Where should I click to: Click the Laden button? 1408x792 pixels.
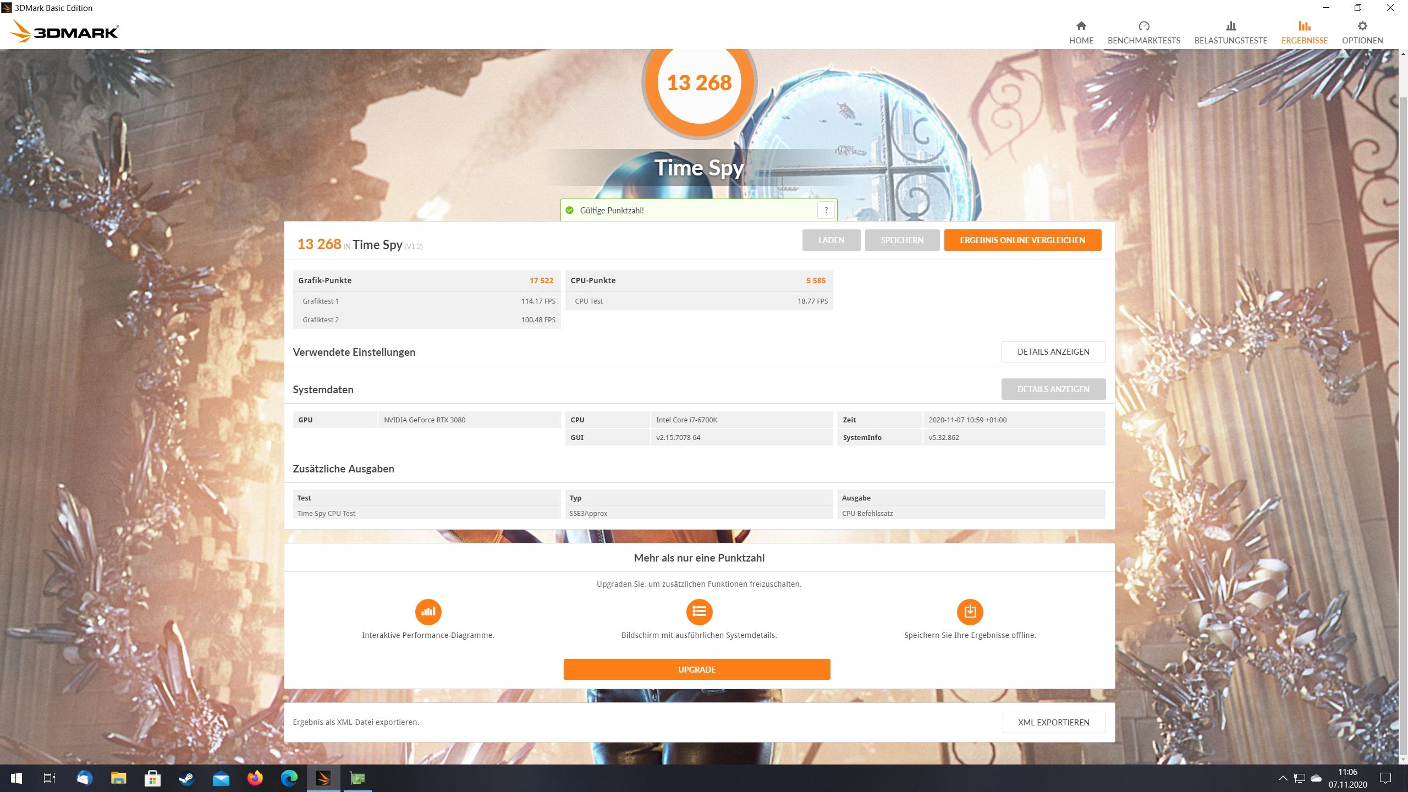[831, 240]
